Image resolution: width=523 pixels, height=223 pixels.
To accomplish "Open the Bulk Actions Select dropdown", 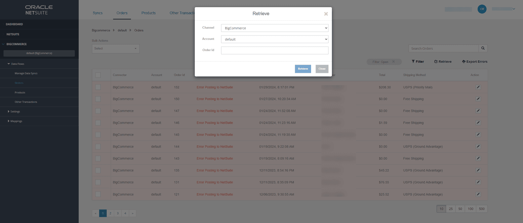I will tap(116, 48).
